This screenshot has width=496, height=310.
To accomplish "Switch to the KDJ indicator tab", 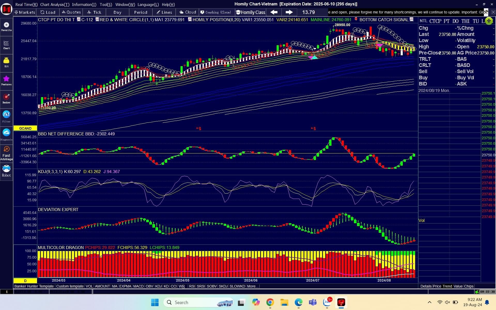I will coord(158,286).
